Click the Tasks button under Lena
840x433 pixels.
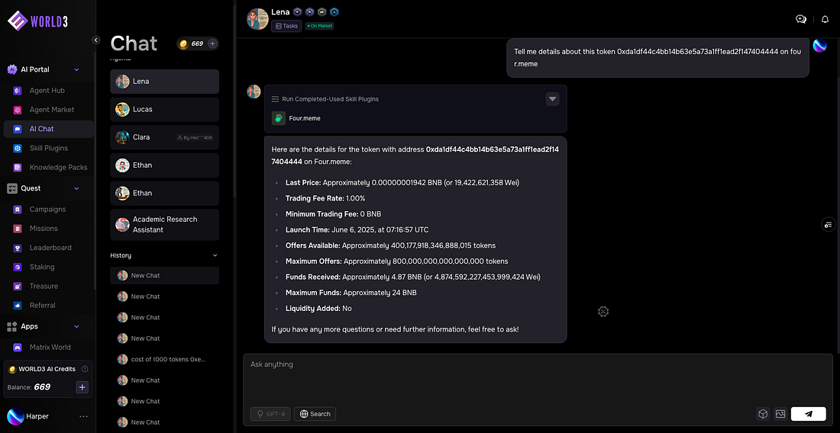click(x=286, y=26)
